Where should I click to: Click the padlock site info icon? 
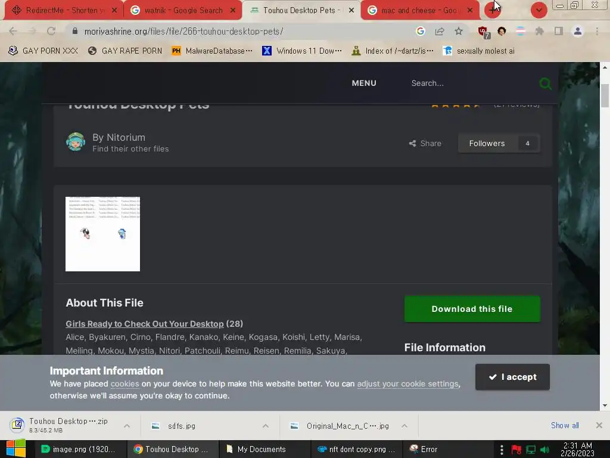click(x=75, y=31)
